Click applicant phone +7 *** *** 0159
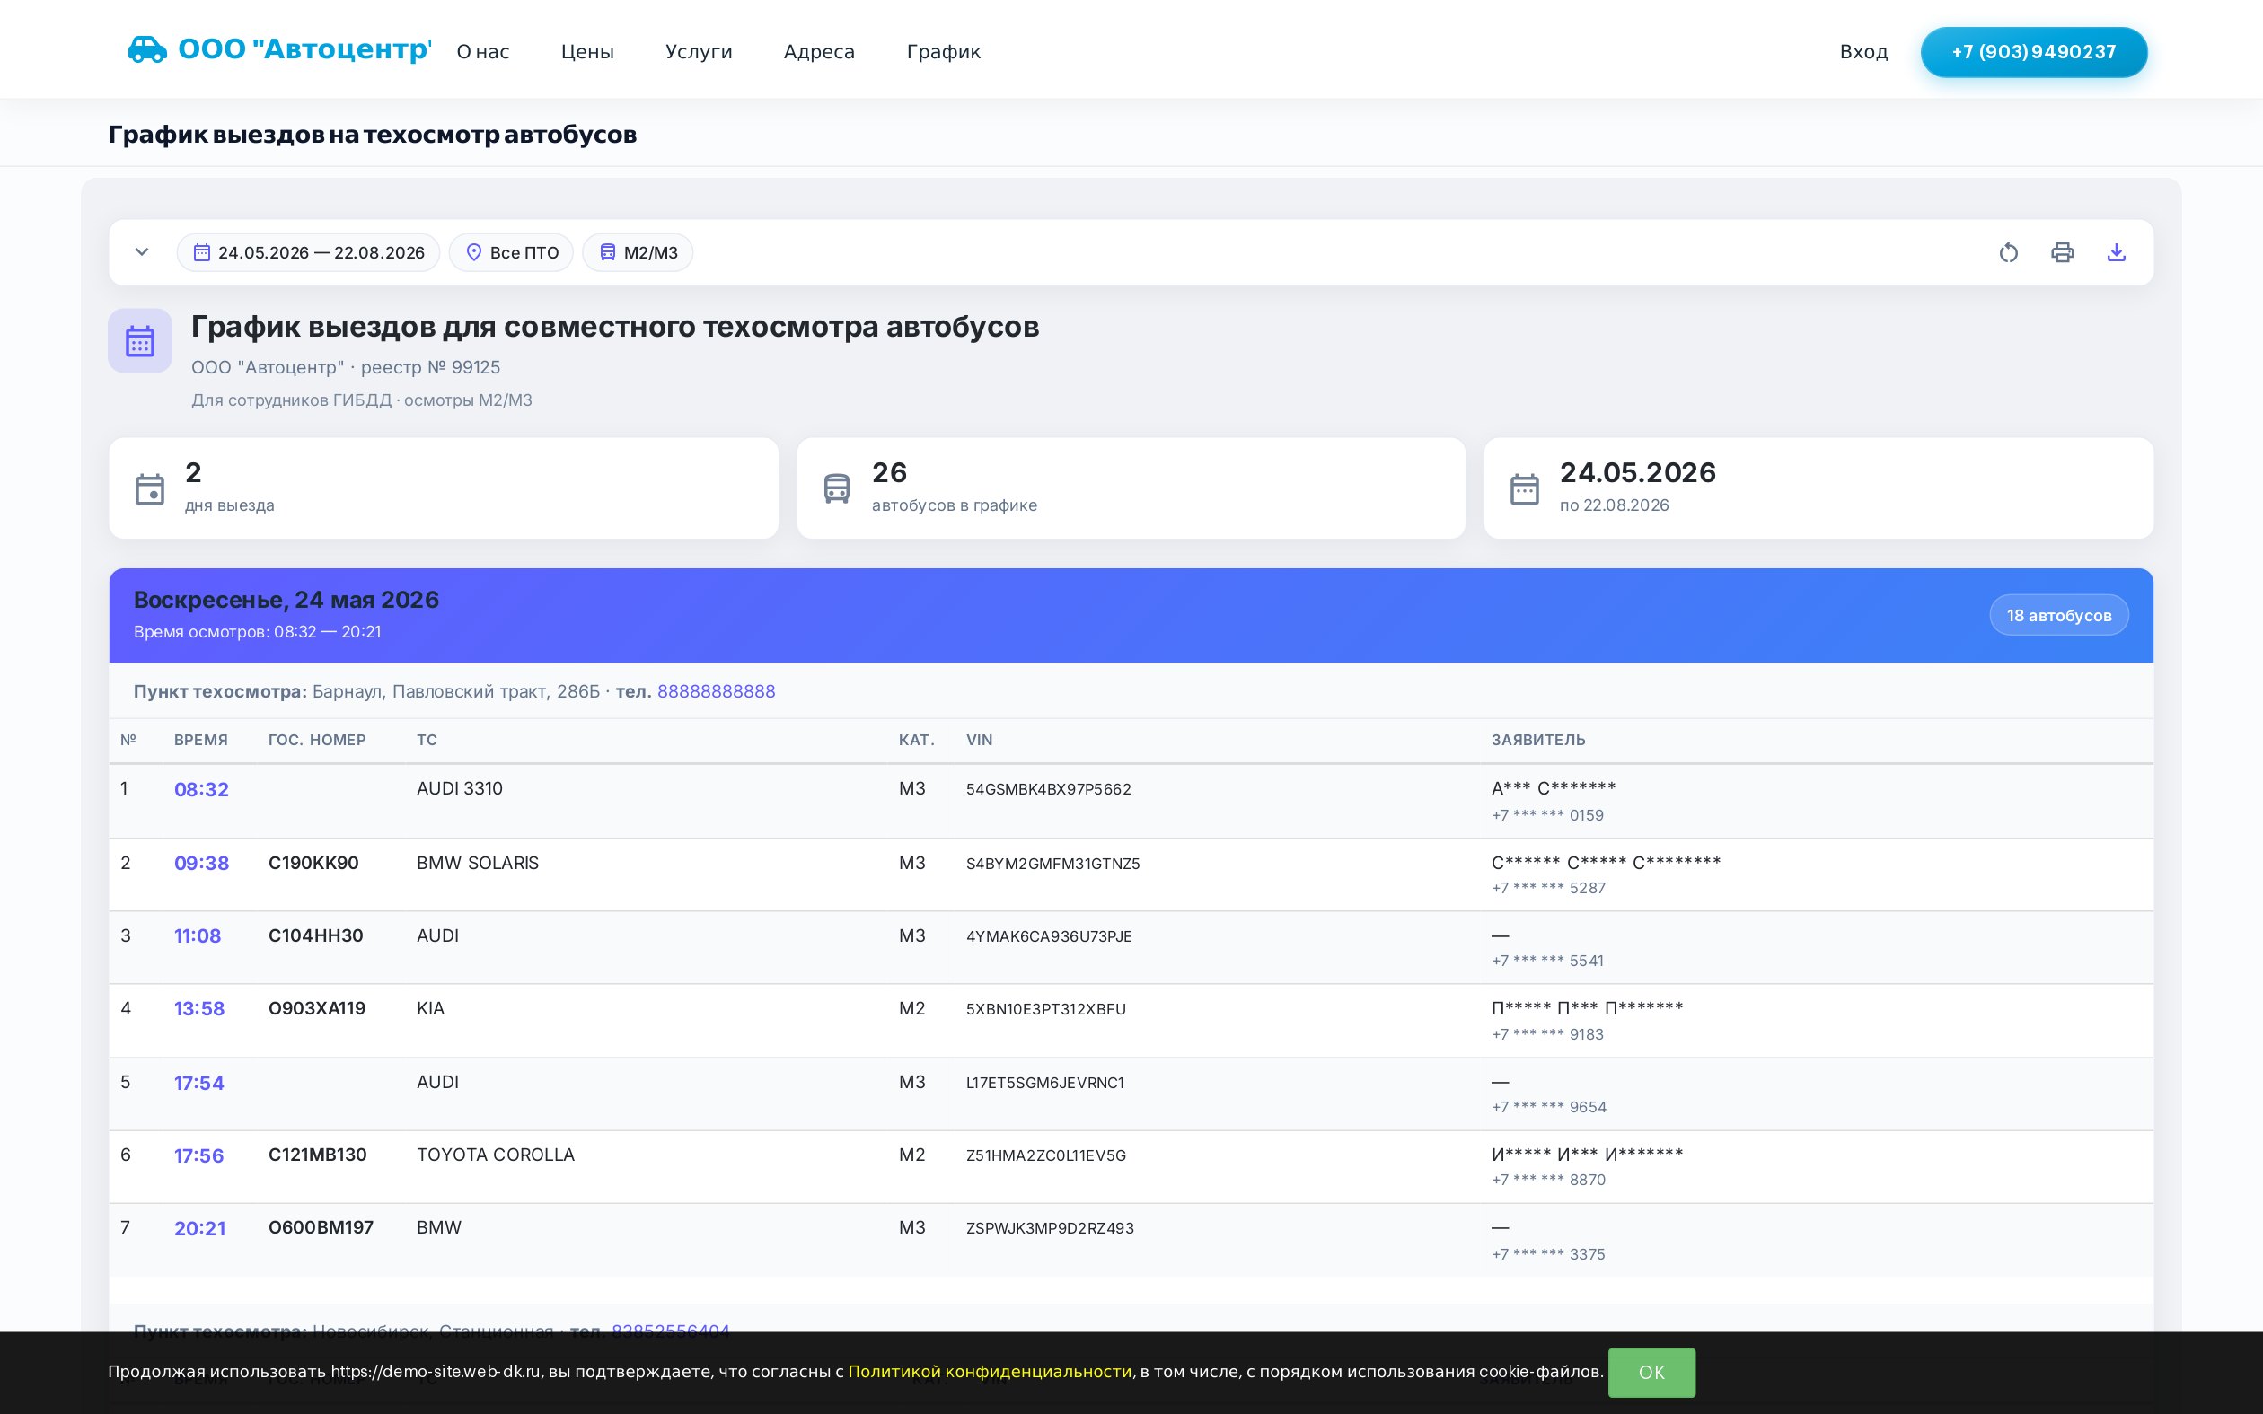This screenshot has height=1414, width=2263. click(x=1547, y=815)
